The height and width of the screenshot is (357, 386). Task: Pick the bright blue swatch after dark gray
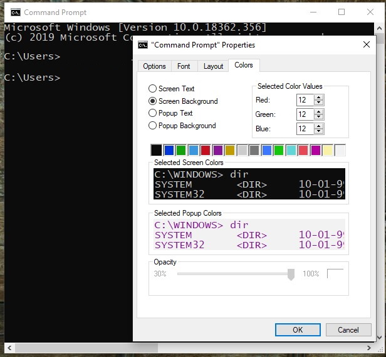266,151
